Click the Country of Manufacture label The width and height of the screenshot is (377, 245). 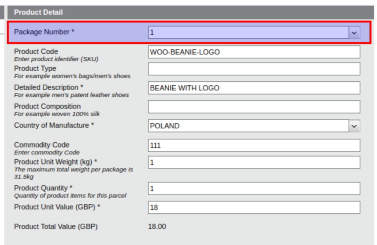point(54,125)
